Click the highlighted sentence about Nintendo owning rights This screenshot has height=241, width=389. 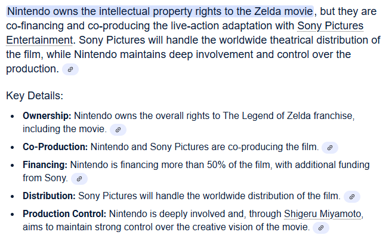click(x=160, y=11)
